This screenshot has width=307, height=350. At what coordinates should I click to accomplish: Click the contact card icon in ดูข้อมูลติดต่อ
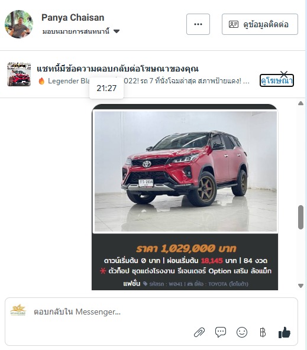pos(234,24)
